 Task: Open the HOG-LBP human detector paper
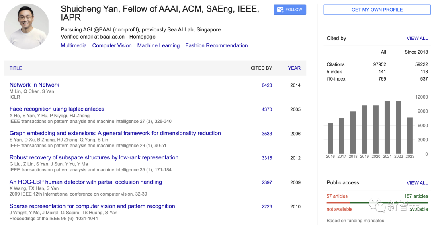86,182
